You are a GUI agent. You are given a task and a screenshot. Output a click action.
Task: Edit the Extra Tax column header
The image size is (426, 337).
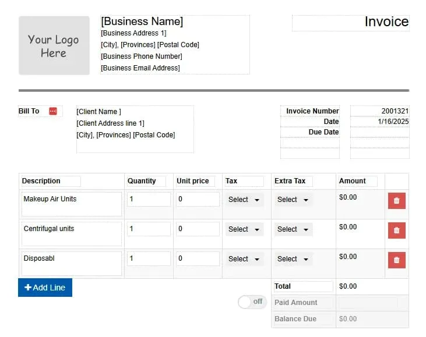pos(293,181)
